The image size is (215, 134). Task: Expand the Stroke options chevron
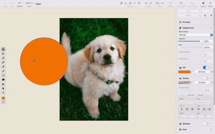211,78
